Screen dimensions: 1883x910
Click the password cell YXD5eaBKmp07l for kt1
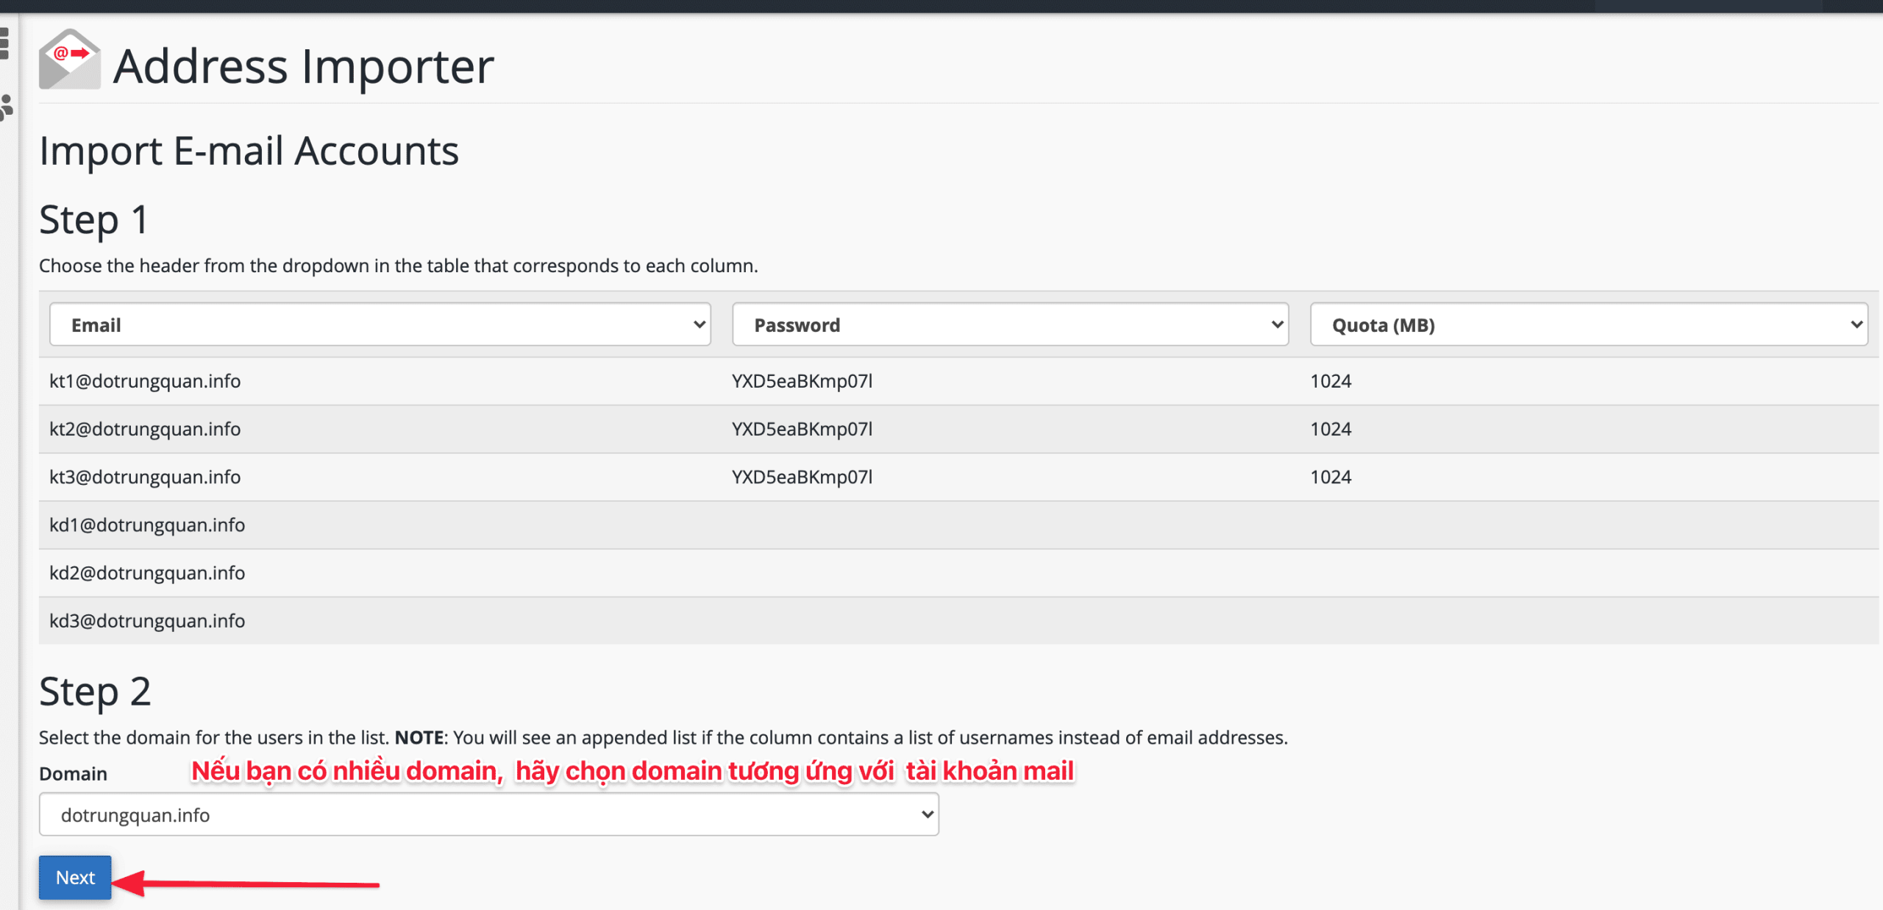point(802,380)
